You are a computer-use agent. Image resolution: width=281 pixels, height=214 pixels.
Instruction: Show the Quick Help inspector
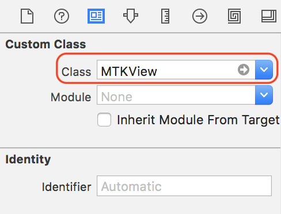point(62,16)
